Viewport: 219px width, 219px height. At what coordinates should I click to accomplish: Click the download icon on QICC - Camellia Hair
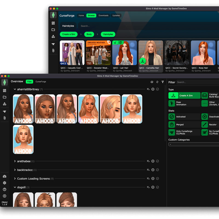coord(142,61)
